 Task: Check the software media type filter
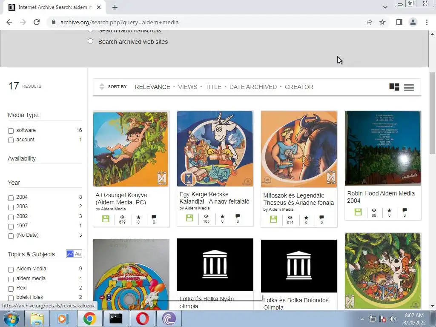coord(11,131)
